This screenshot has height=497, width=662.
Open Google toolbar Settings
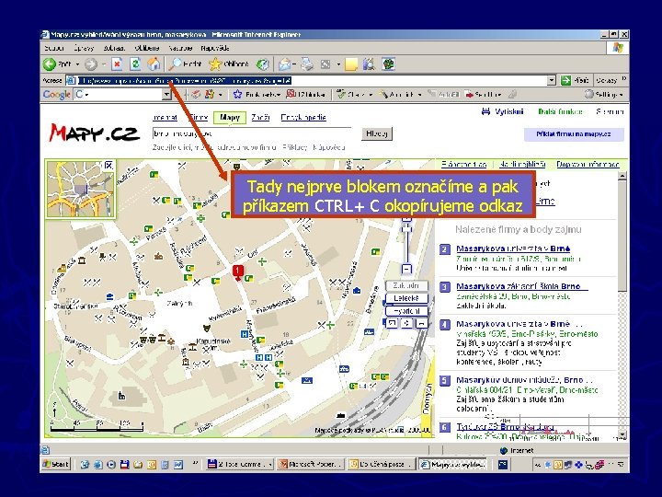[x=603, y=94]
